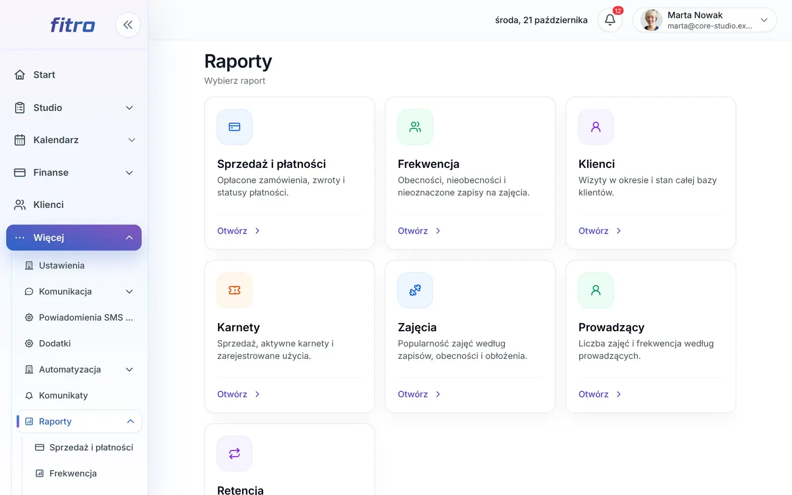Screen dimensions: 792x495
Task: Click Otwórz on the Frekwencja card
Action: coord(419,231)
